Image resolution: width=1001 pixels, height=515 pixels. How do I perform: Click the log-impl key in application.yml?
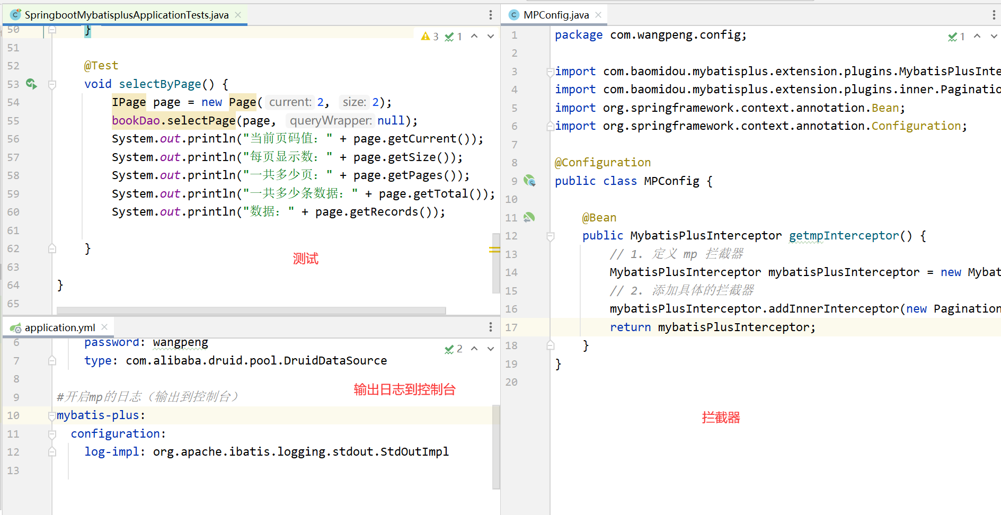[x=112, y=451]
